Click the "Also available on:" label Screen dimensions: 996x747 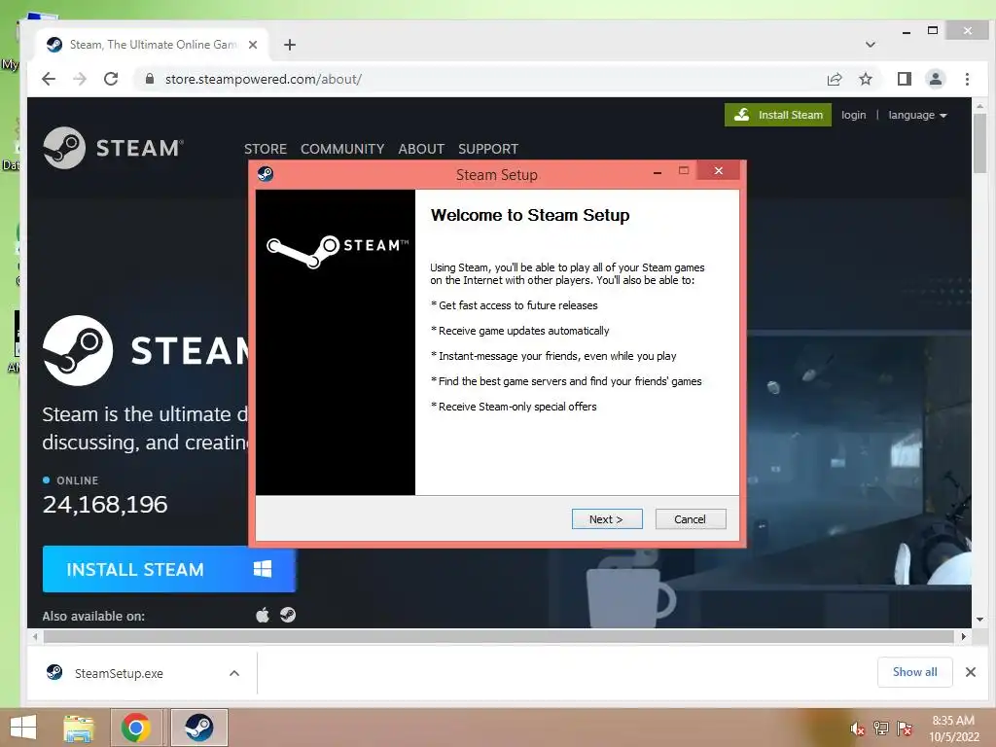(93, 616)
